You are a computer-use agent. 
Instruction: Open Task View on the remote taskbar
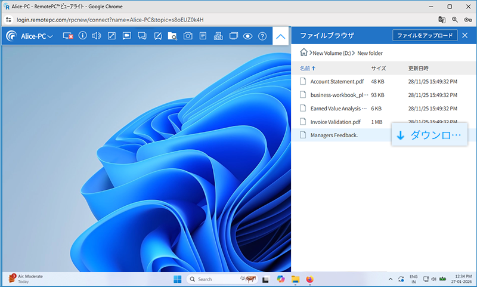click(x=265, y=279)
